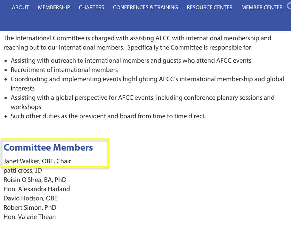Click the International Committee intro paragraph
This screenshot has height=226, width=291.
(137, 43)
